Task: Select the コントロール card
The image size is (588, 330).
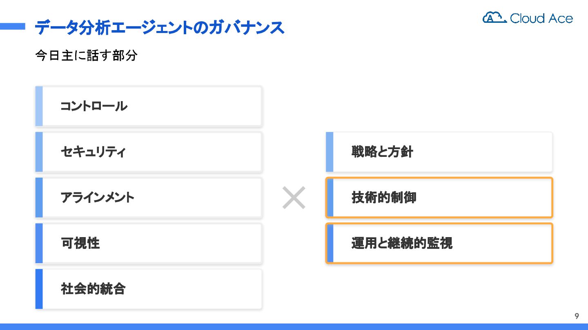Action: tap(149, 106)
